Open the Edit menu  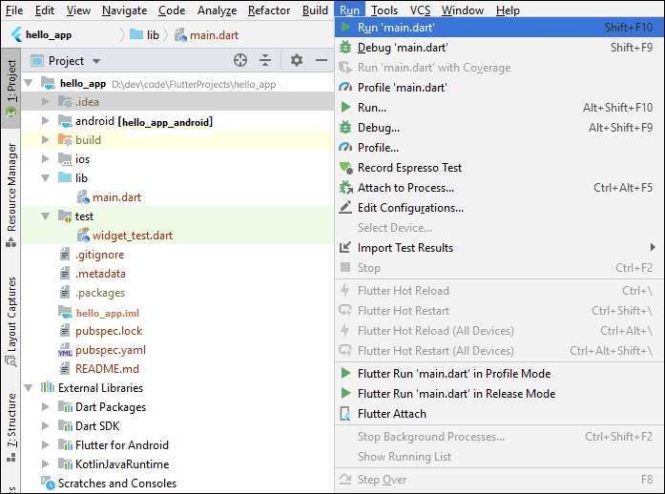click(x=45, y=10)
